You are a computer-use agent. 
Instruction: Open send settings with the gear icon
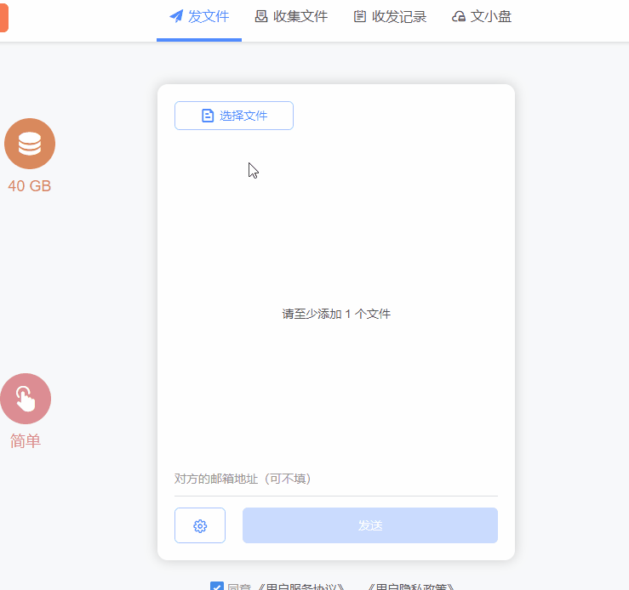pos(200,525)
